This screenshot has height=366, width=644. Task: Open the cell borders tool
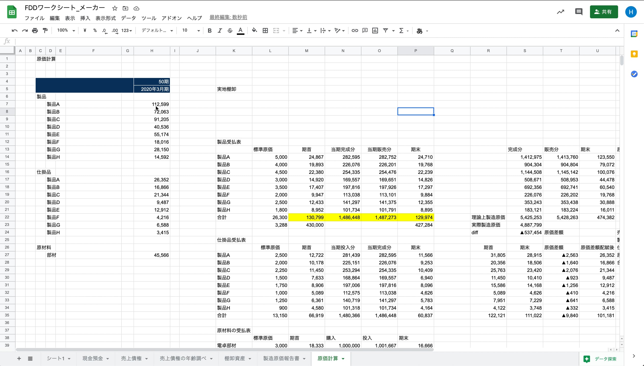[265, 30]
